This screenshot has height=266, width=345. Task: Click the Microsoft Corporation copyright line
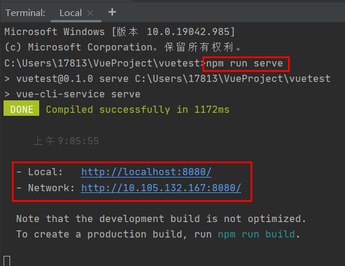tap(123, 47)
